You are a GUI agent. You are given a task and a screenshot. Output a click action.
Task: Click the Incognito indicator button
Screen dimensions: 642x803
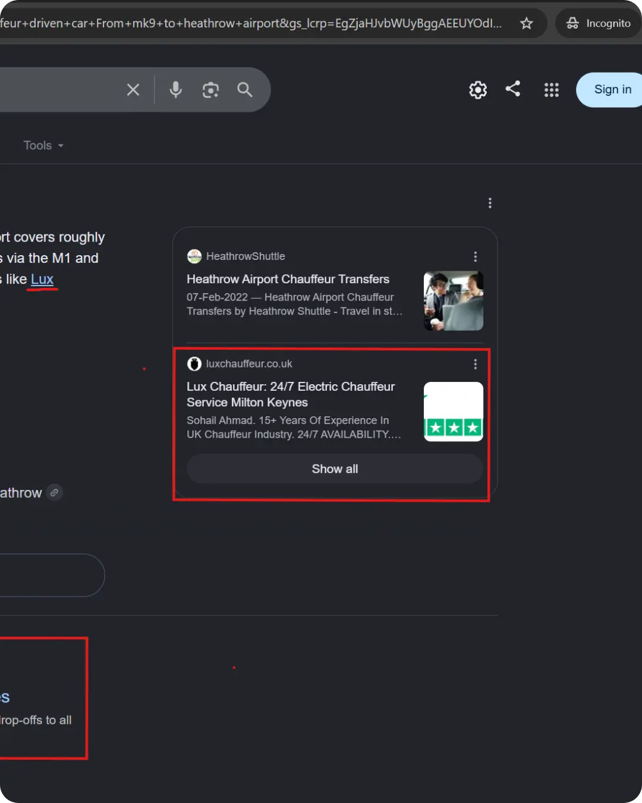(599, 23)
